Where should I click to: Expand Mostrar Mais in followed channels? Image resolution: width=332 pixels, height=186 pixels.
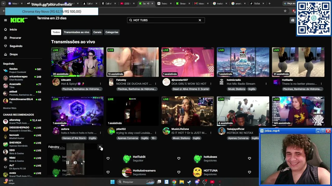(x=10, y=108)
